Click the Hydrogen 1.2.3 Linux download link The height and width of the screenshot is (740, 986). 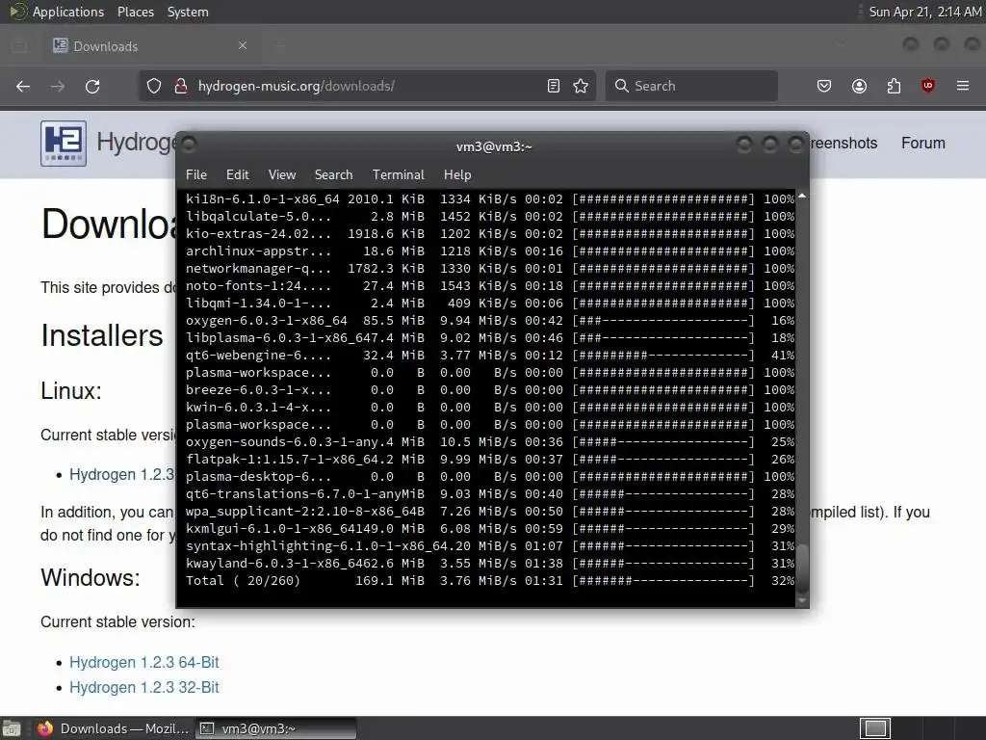tap(121, 474)
